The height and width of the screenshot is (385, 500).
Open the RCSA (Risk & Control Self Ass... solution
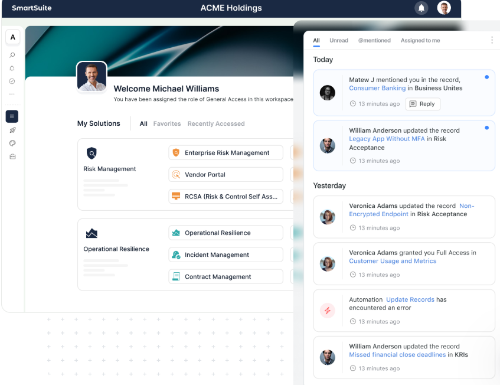point(226,197)
